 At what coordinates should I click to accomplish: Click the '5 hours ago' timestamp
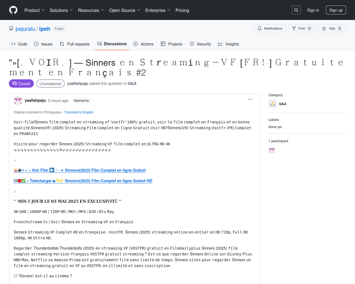[58, 101]
